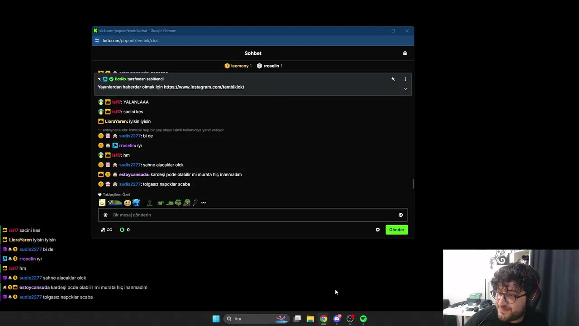The width and height of the screenshot is (579, 326).
Task: Click 'sahne alacaklar olck' message in chat window
Action: [163, 165]
